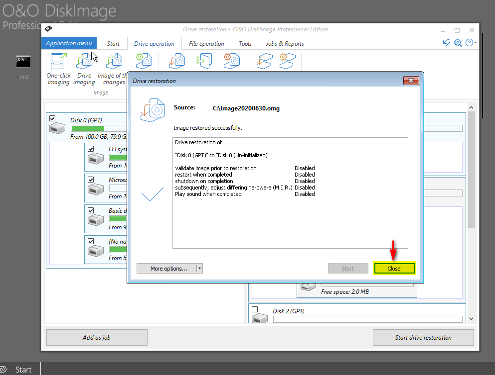Open the orange-gear restoration options icon
The height and width of the screenshot is (375, 495).
(232, 61)
